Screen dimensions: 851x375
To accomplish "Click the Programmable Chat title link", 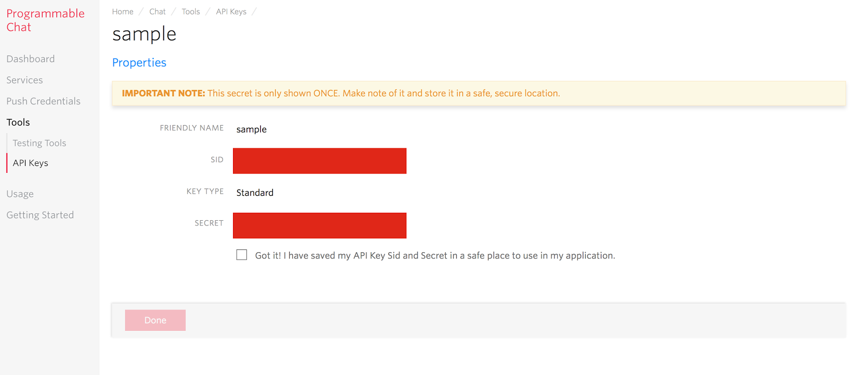I will (45, 20).
